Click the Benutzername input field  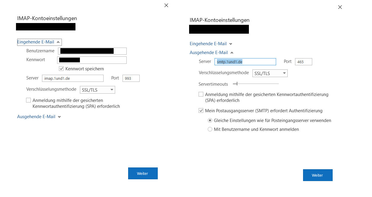point(92,51)
